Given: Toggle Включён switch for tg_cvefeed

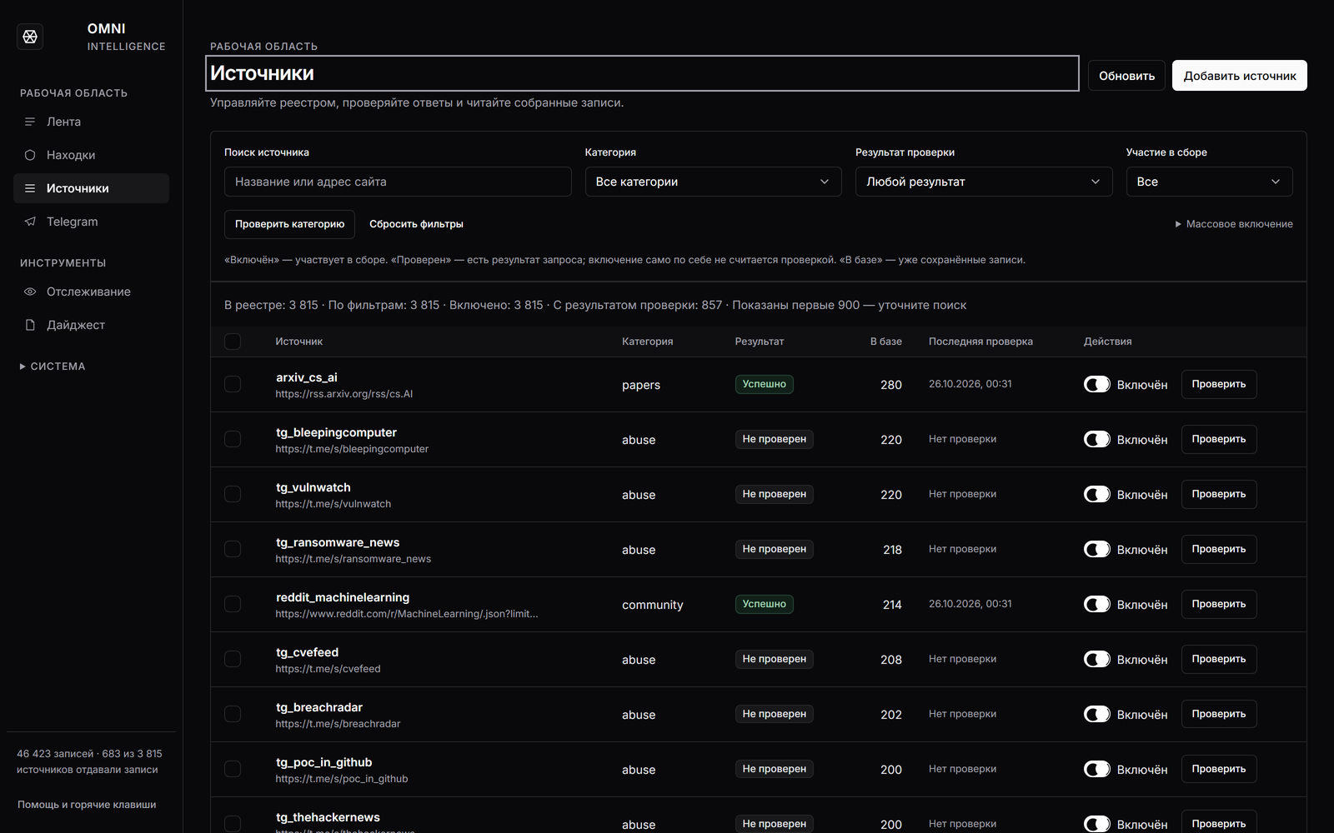Looking at the screenshot, I should 1096,659.
